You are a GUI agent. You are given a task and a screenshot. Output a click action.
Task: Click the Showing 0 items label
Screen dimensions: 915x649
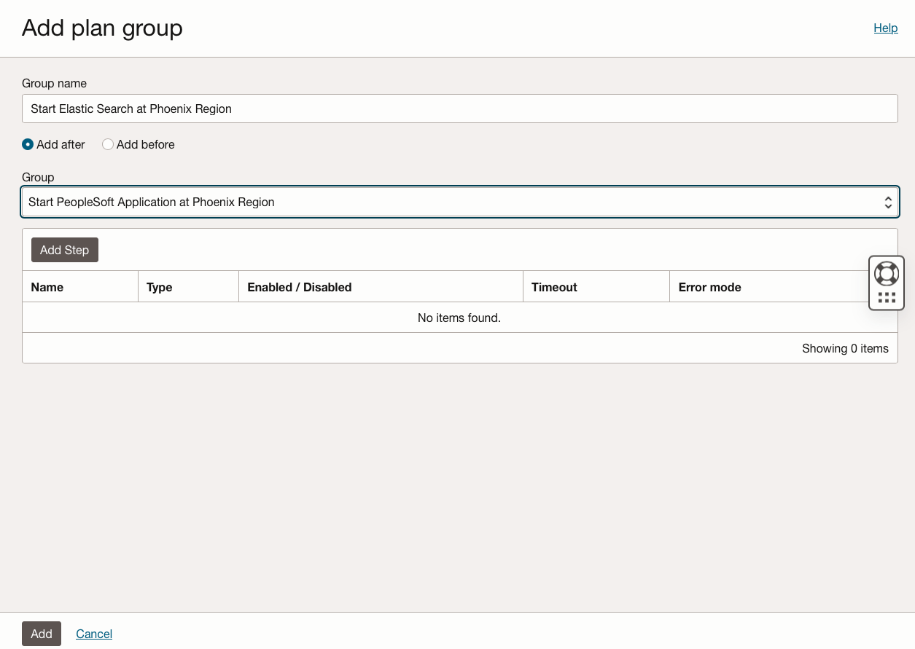845,348
